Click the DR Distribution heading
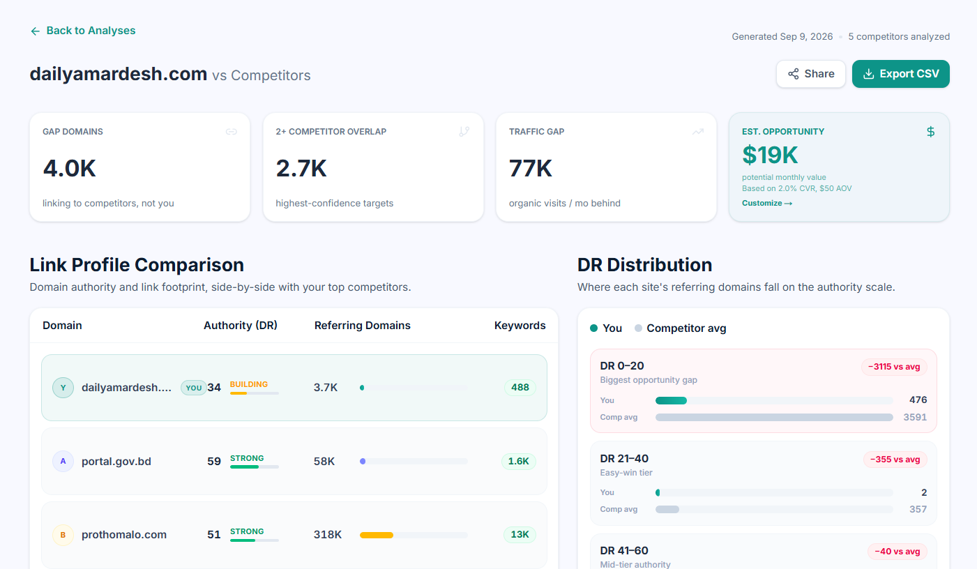This screenshot has width=977, height=569. pyautogui.click(x=644, y=265)
